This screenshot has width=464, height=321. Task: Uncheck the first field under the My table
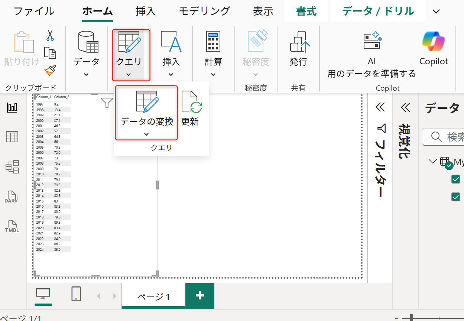pyautogui.click(x=455, y=179)
